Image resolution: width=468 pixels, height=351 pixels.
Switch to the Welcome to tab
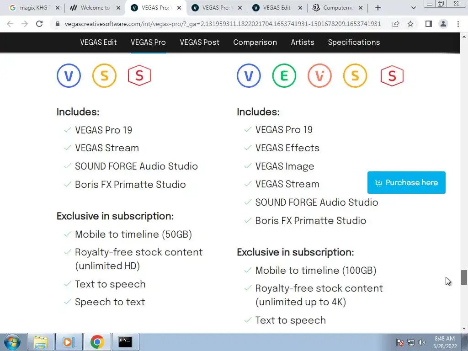coord(95,8)
